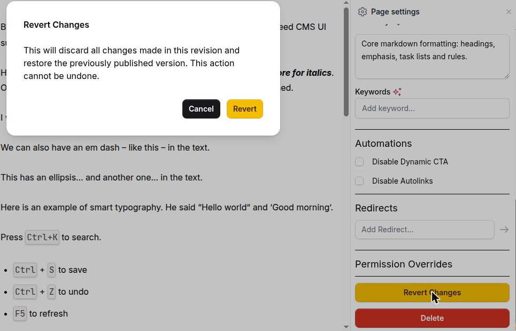
Task: Click the Keywords AI sparkle icon
Action: [x=397, y=92]
